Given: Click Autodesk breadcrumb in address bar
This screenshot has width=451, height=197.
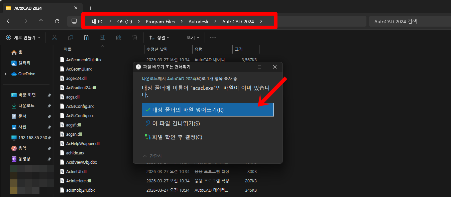Looking at the screenshot, I should (x=198, y=21).
